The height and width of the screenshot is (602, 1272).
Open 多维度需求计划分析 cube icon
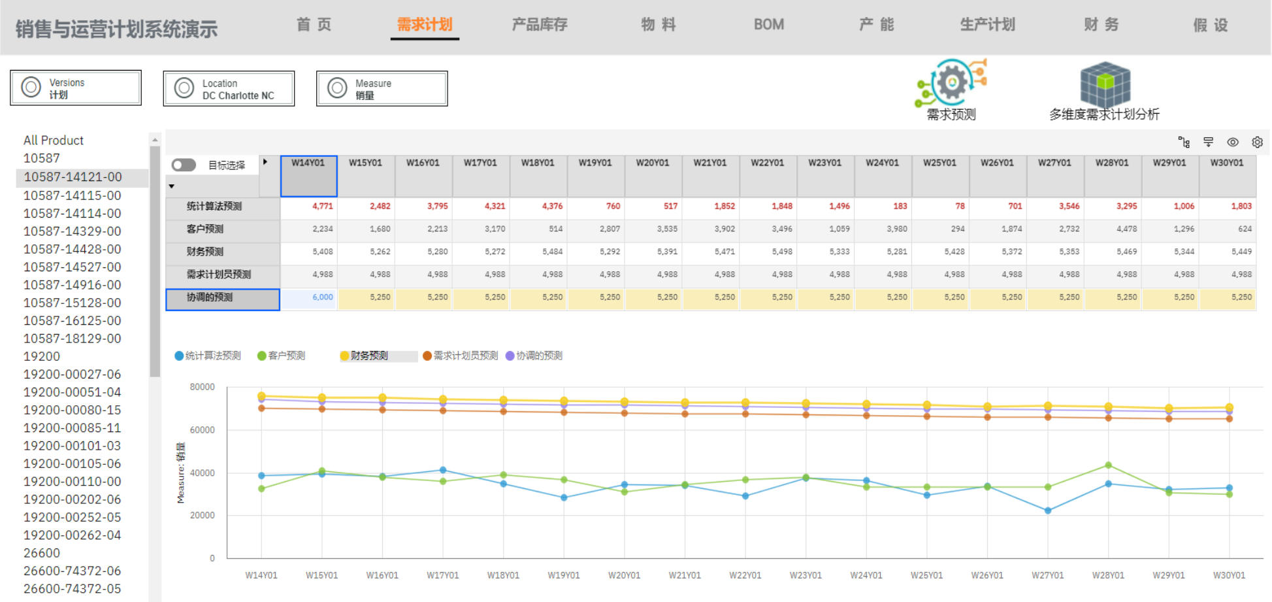click(1105, 84)
